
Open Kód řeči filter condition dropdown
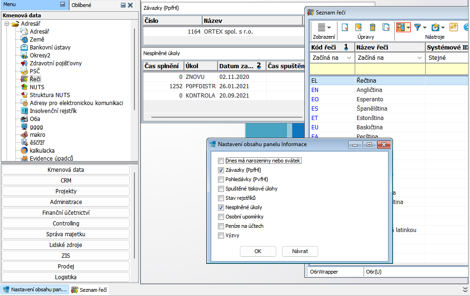click(349, 58)
